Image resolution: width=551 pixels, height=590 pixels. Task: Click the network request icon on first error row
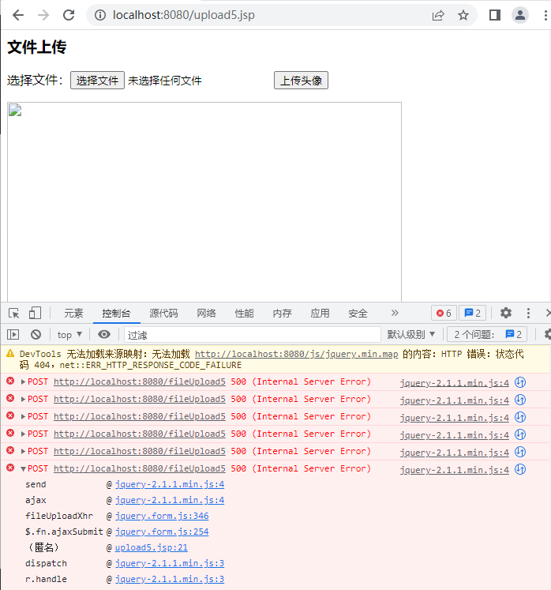(x=520, y=382)
